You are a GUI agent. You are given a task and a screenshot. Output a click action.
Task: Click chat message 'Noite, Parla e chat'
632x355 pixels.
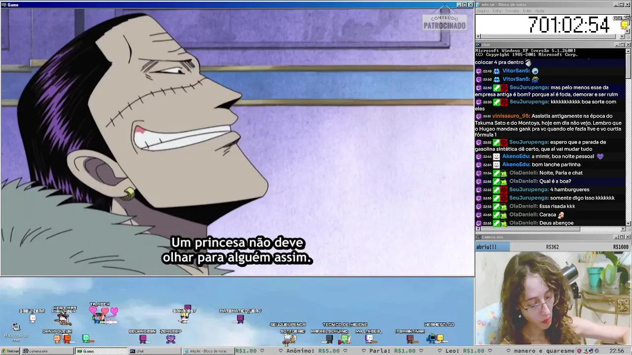click(x=561, y=173)
